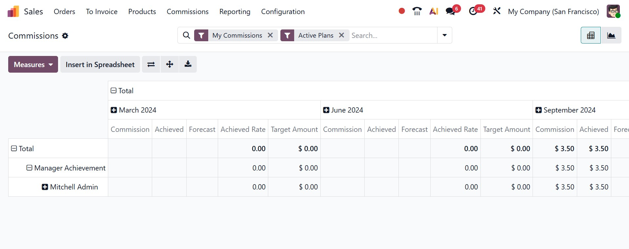629x249 pixels.
Task: Click the flip axis icon
Action: (x=151, y=64)
